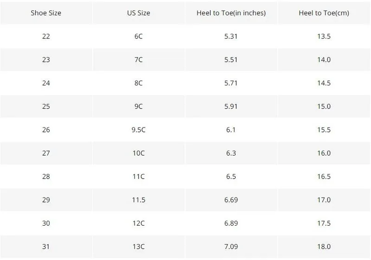Select the 14.5 cm cell
This screenshot has height=260, width=371.
[324, 83]
